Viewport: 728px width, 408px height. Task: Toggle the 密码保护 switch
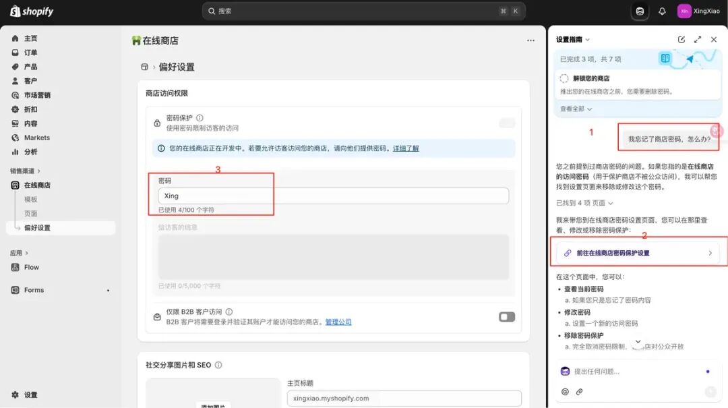(506, 123)
